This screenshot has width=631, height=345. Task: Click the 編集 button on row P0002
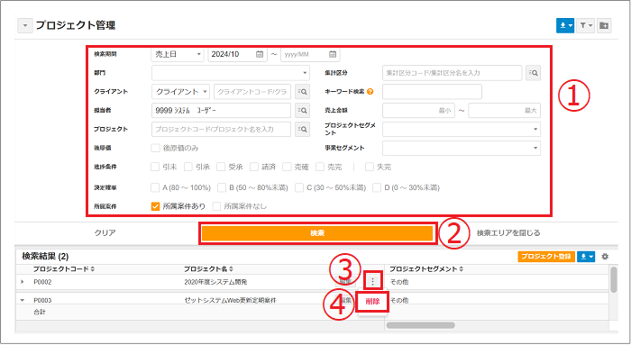(346, 281)
